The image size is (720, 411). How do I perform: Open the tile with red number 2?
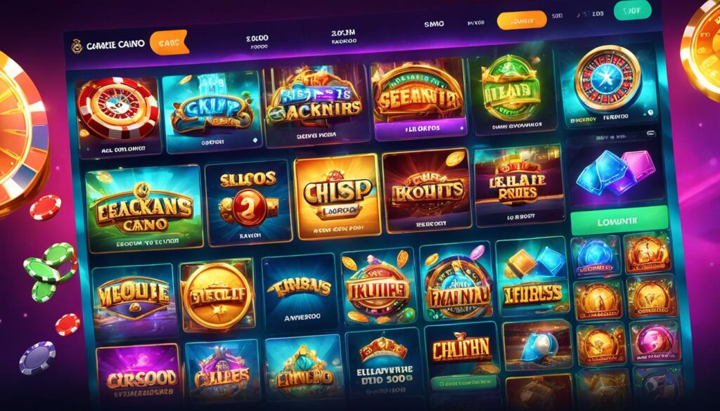tap(249, 202)
